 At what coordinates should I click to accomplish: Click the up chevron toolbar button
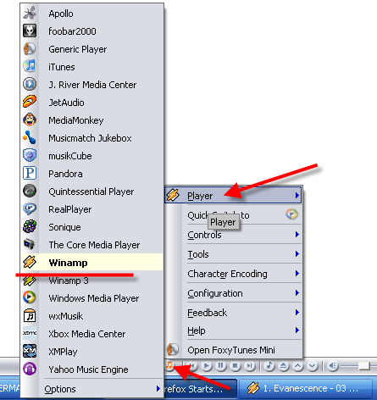[297, 366]
